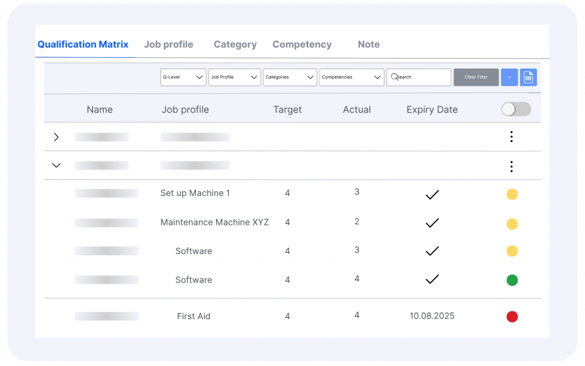The height and width of the screenshot is (366, 585).
Task: Open the Categories dropdown filter
Action: (x=290, y=77)
